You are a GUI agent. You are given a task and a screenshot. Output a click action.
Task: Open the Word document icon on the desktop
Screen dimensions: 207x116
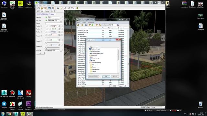click(x=201, y=27)
